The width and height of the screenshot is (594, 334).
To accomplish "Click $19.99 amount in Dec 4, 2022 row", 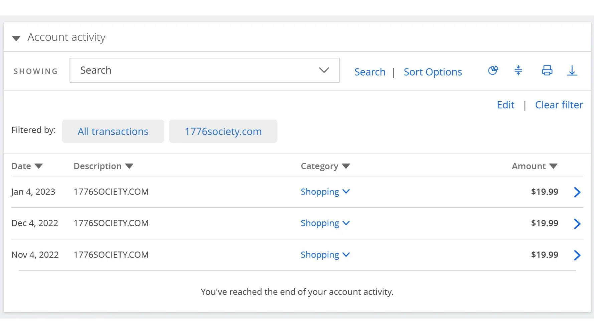I will coord(545,223).
